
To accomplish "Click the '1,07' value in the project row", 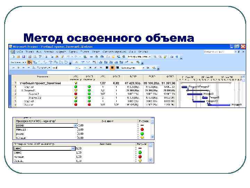I will click(x=103, y=83).
